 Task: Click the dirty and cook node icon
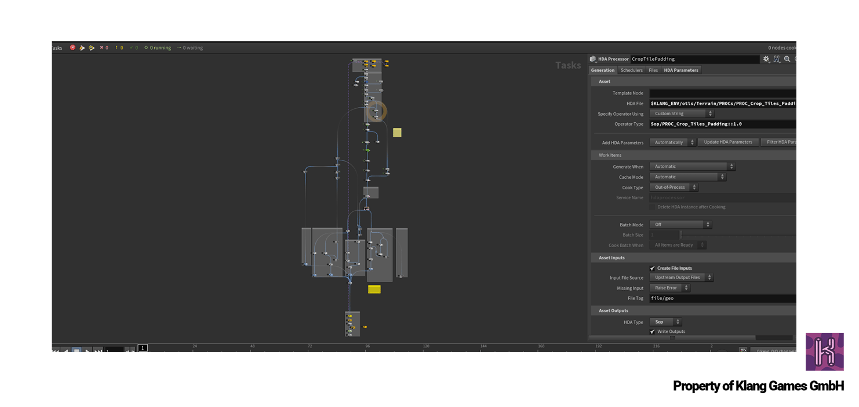[82, 47]
